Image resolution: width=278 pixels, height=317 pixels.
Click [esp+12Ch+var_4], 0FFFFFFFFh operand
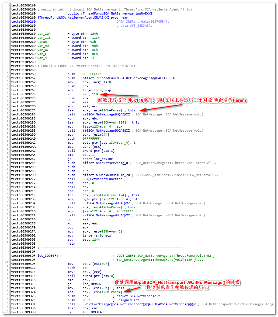tap(109, 212)
